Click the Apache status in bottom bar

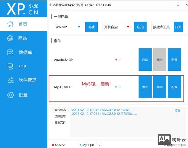click(x=59, y=145)
